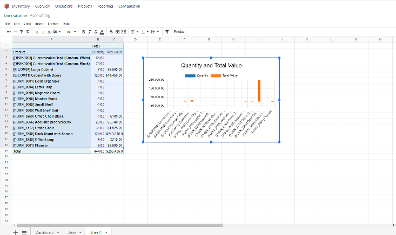The image size is (396, 235).
Task: Format cells as percent
Action: pos(37,32)
